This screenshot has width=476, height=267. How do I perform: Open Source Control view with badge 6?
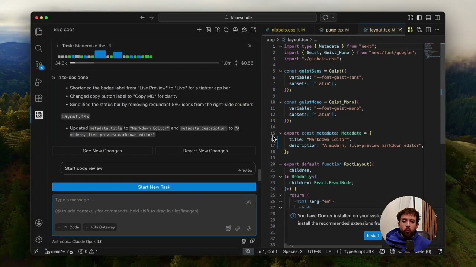[x=39, y=65]
